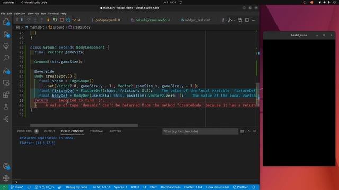
Task: Open errors and warnings status
Action: tap(44, 187)
